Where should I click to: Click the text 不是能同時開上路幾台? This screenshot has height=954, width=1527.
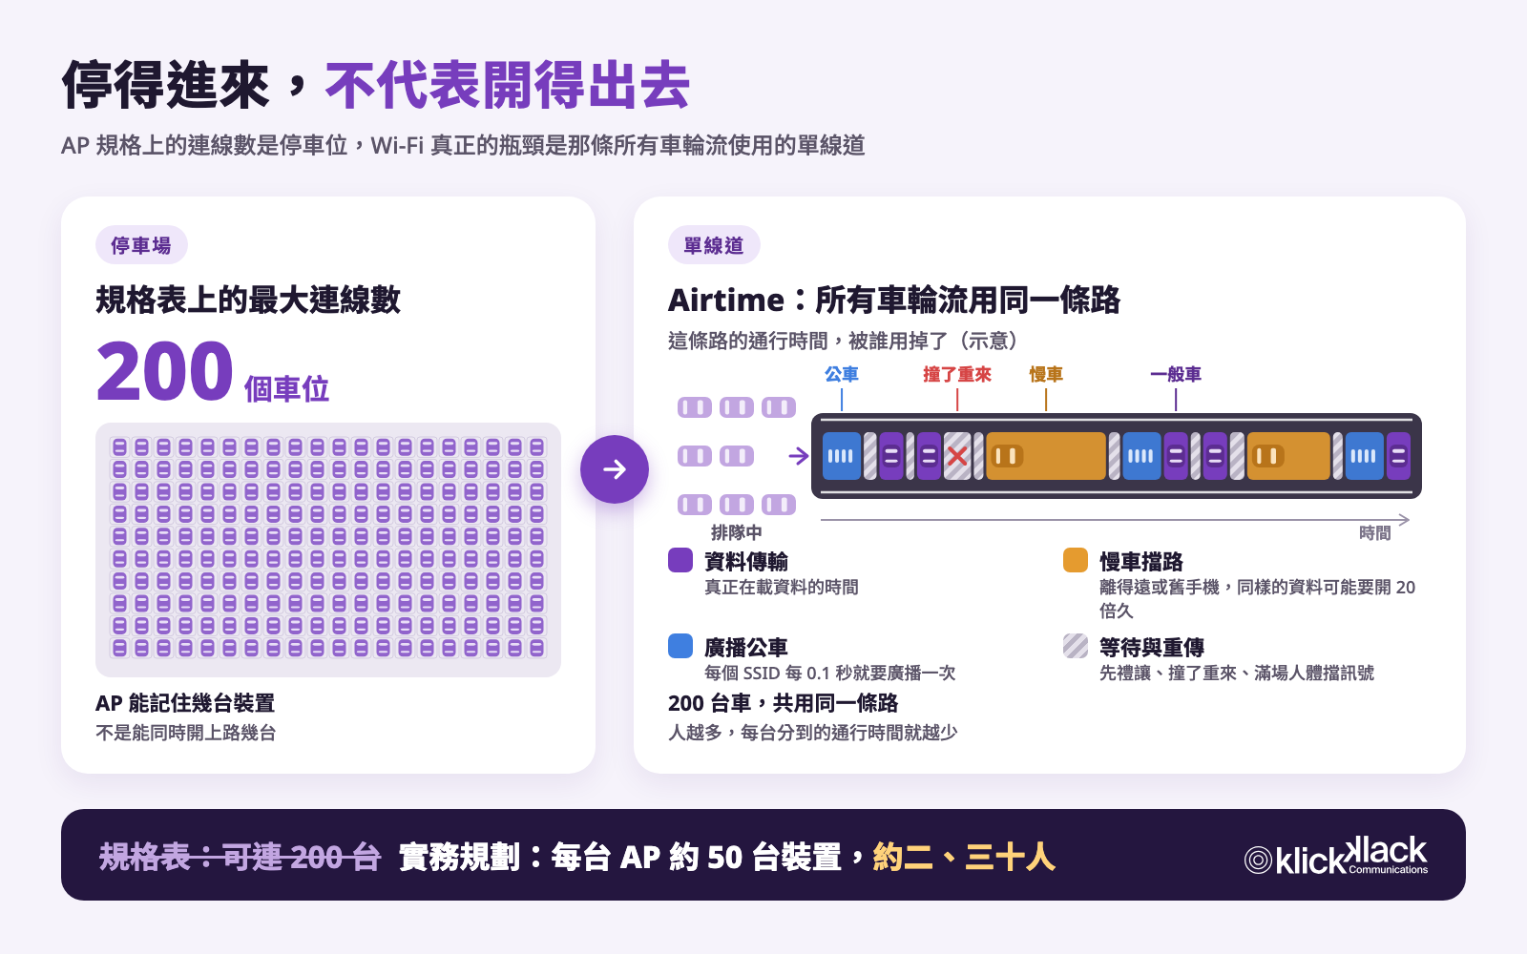186,733
